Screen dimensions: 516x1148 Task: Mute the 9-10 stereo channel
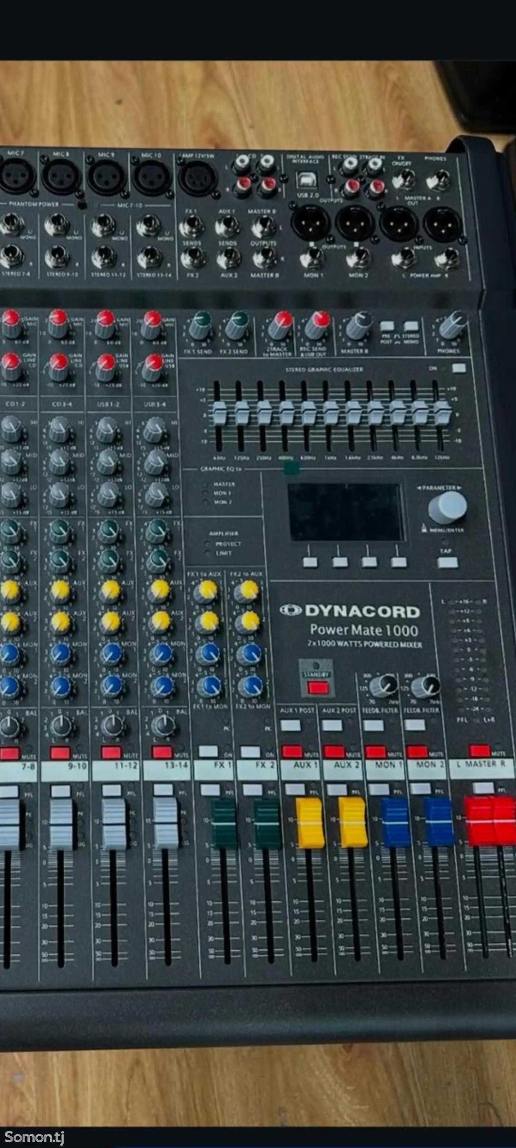tap(60, 753)
